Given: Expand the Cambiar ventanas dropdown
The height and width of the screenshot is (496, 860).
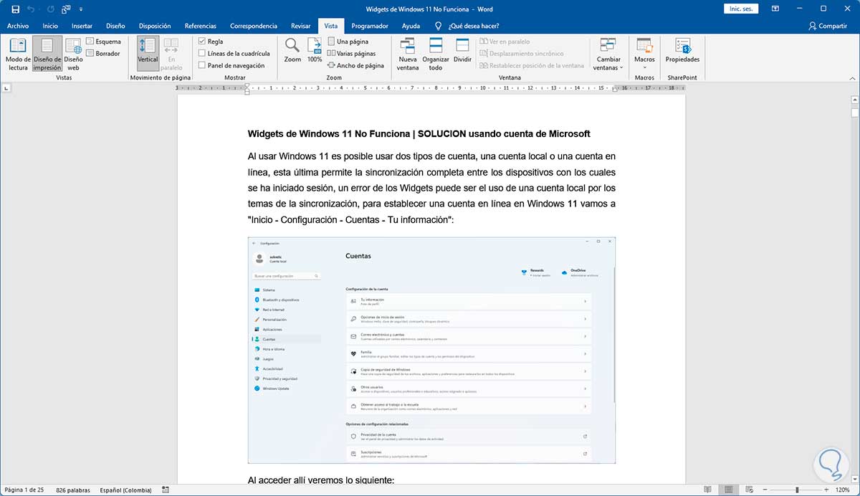Looking at the screenshot, I should point(608,54).
